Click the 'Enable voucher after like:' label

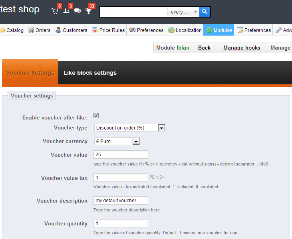[55, 118]
